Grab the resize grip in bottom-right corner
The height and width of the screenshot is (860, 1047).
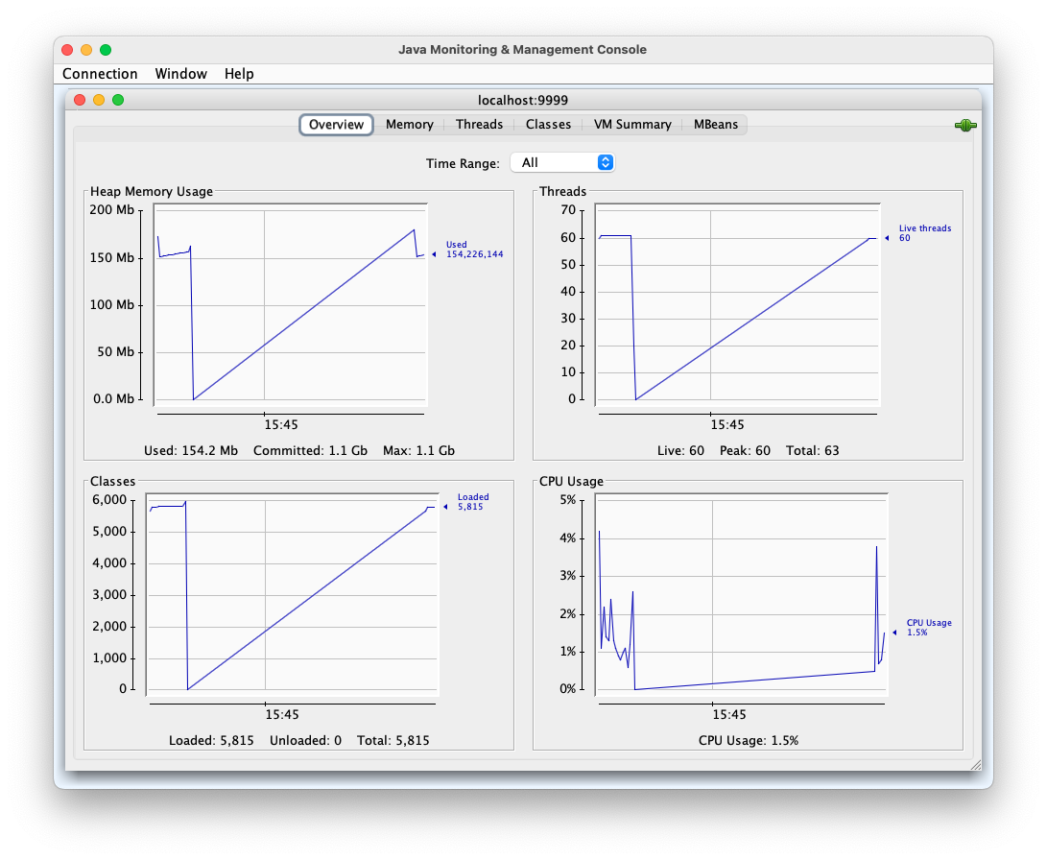(x=975, y=765)
